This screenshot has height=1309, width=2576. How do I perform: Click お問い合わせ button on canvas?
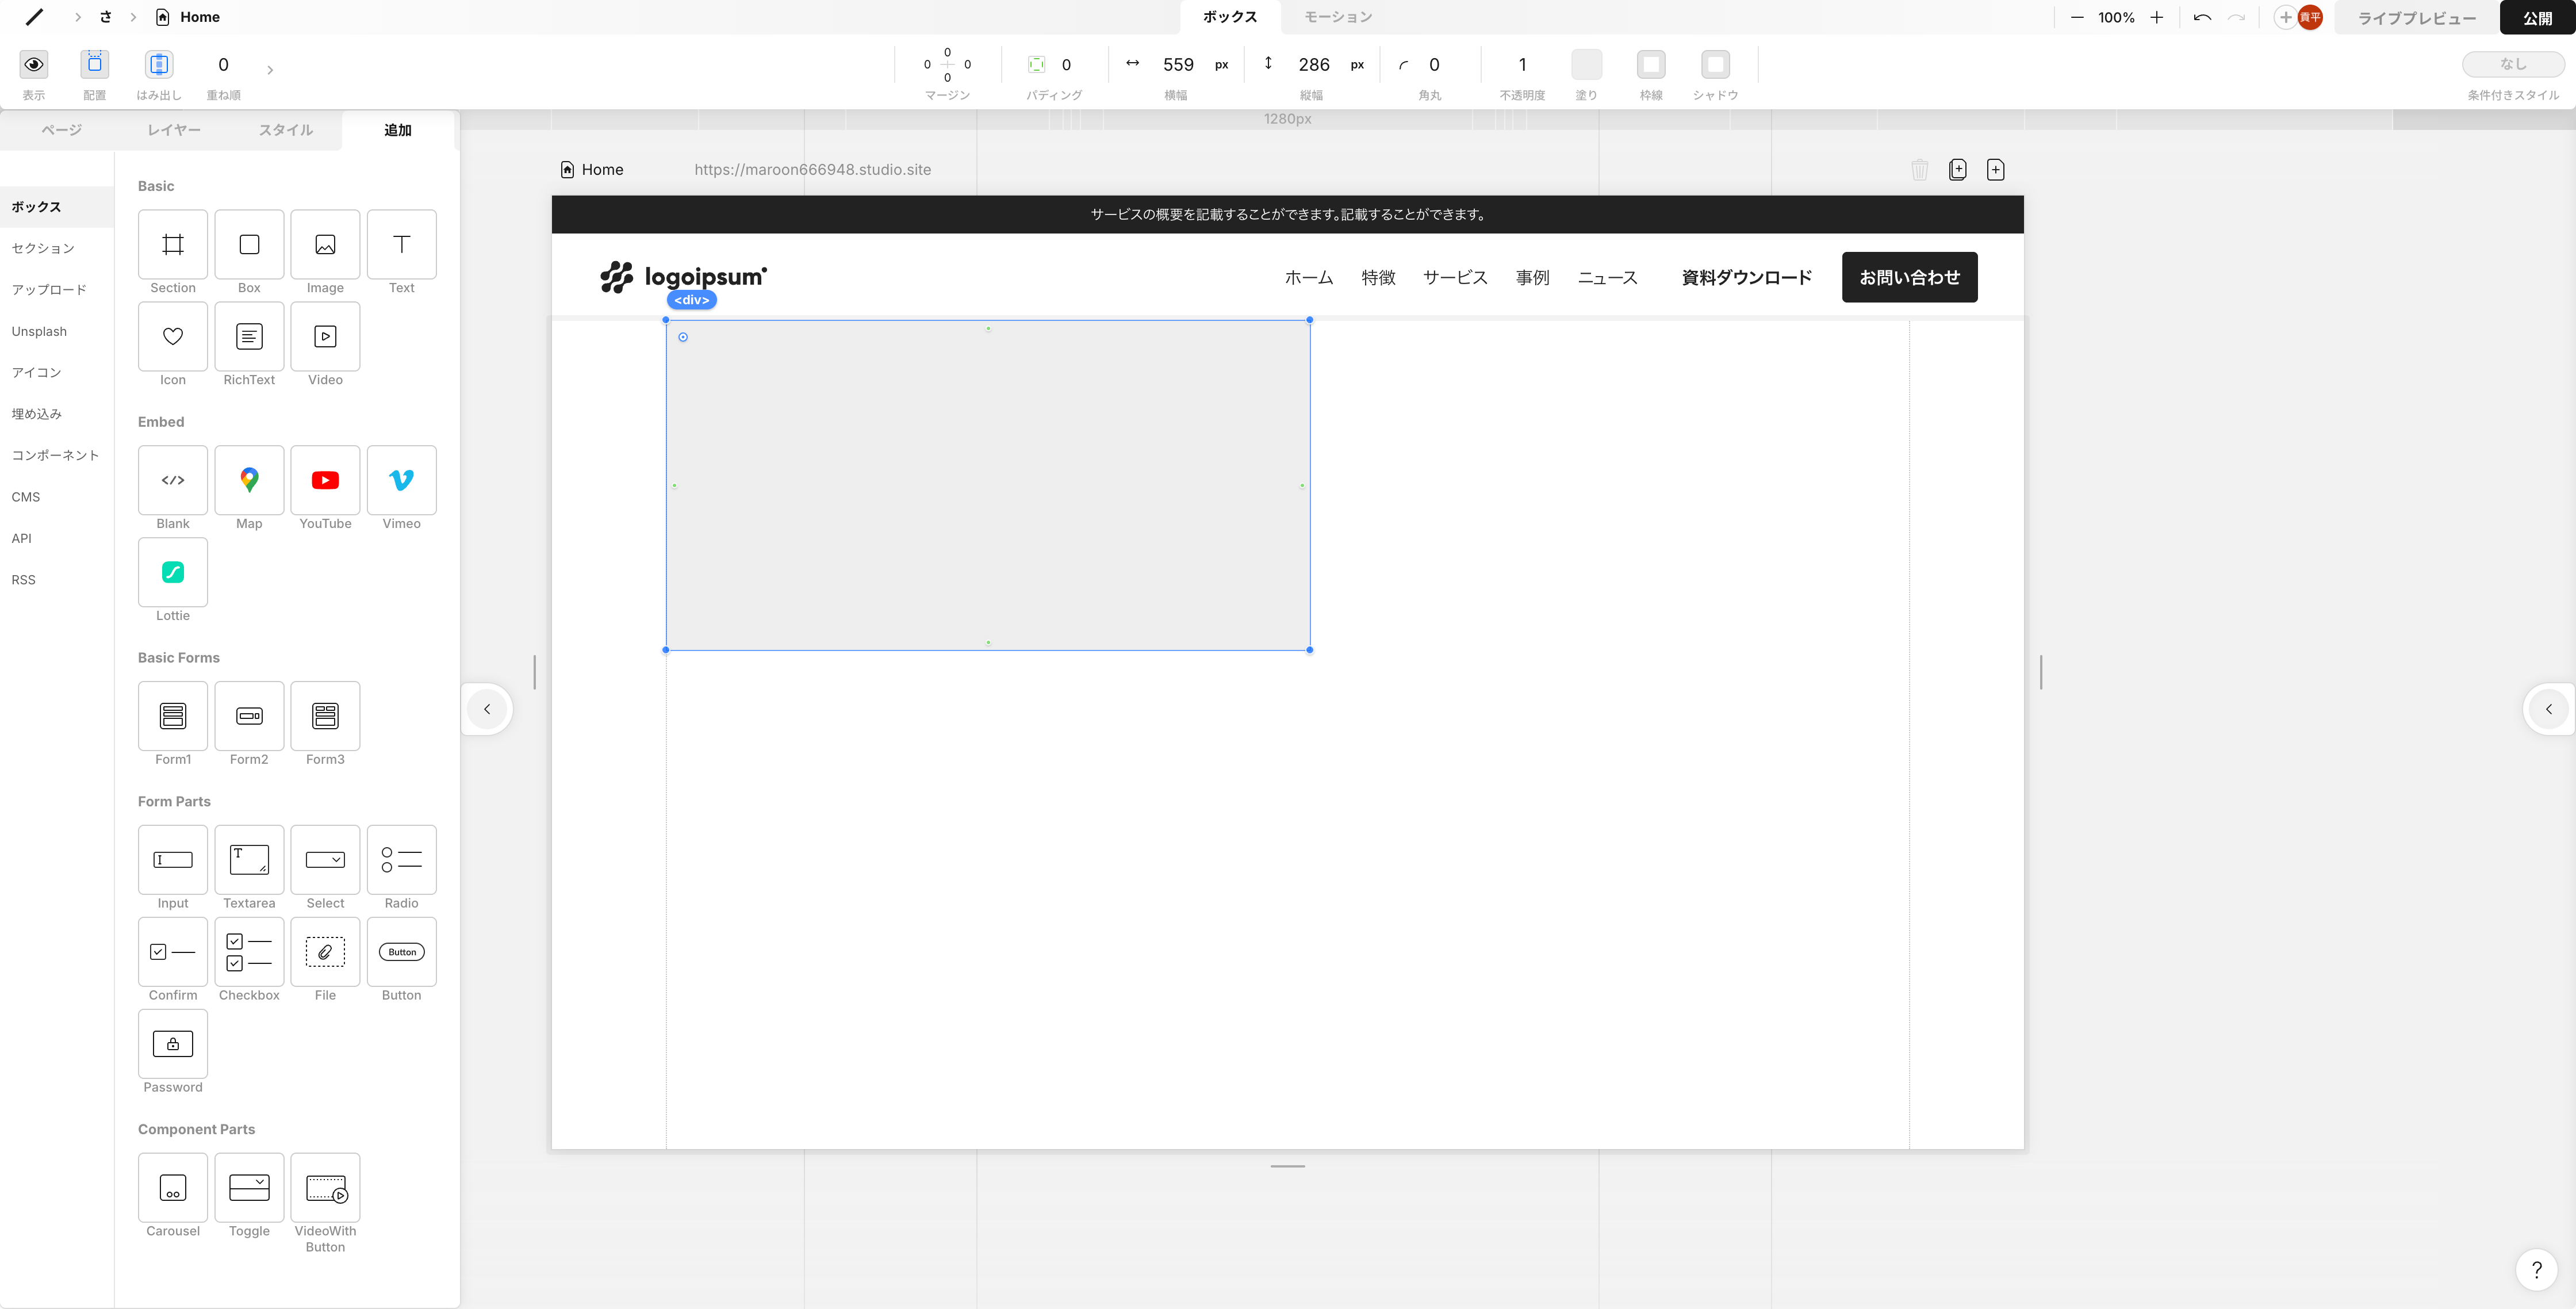(x=1909, y=277)
